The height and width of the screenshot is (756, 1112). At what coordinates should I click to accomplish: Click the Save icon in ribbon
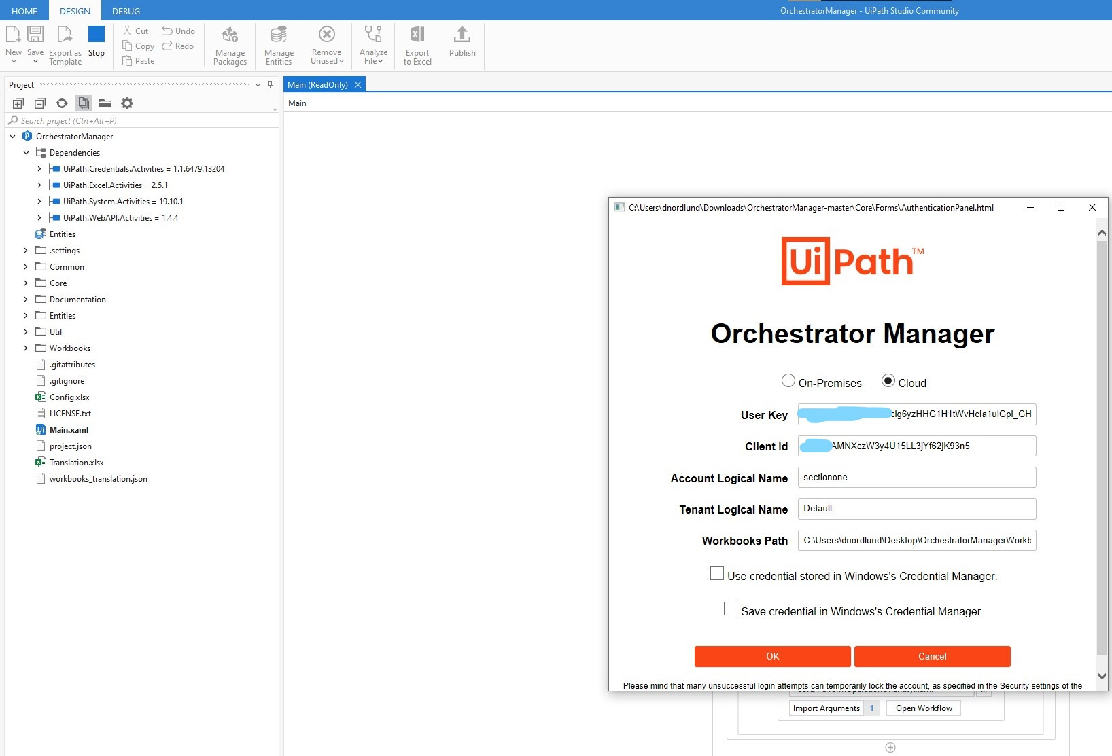(35, 43)
